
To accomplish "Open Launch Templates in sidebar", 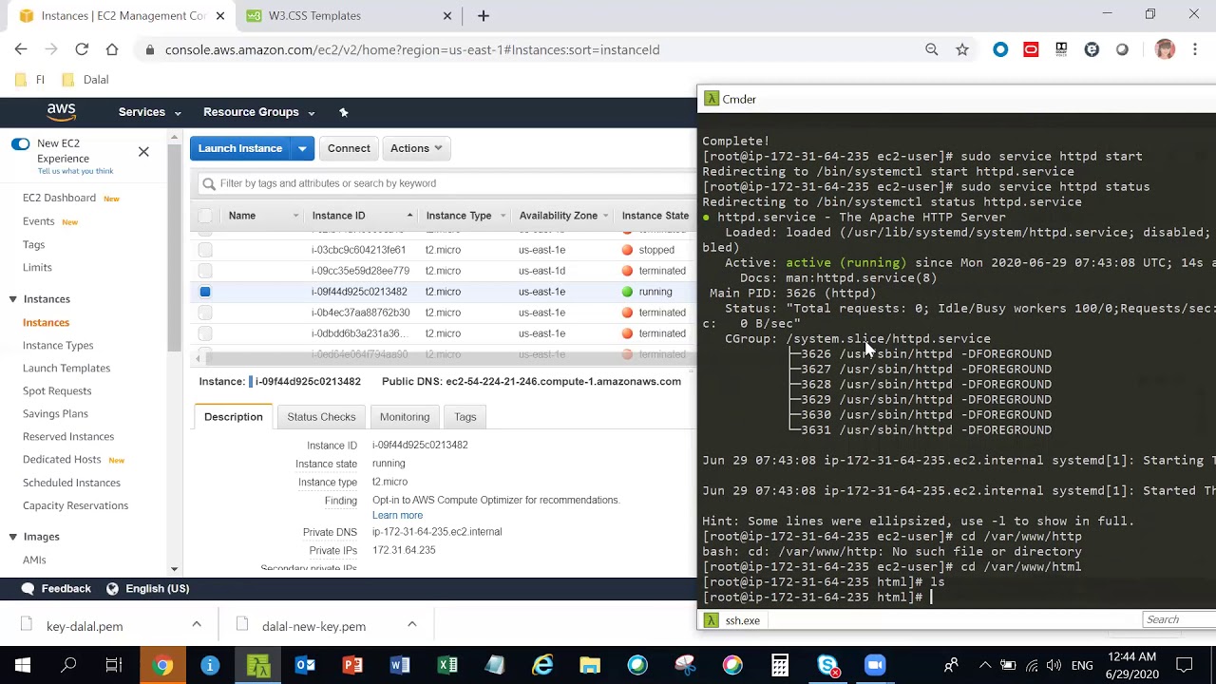I will 66,368.
